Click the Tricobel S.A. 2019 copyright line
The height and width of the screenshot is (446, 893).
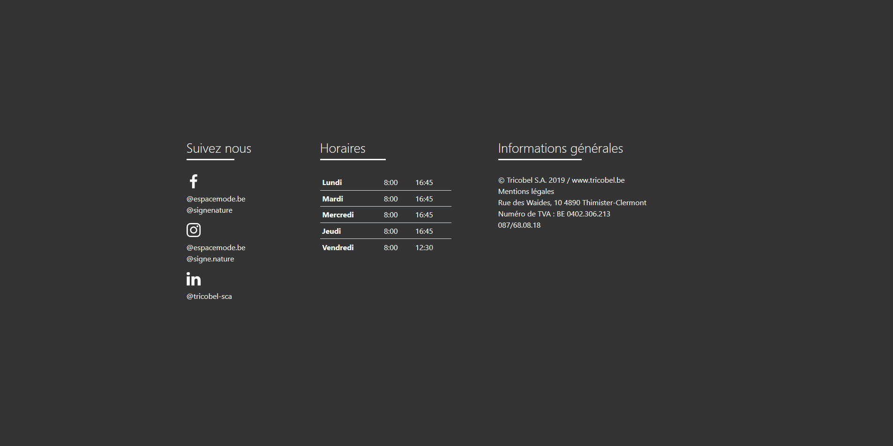click(561, 180)
